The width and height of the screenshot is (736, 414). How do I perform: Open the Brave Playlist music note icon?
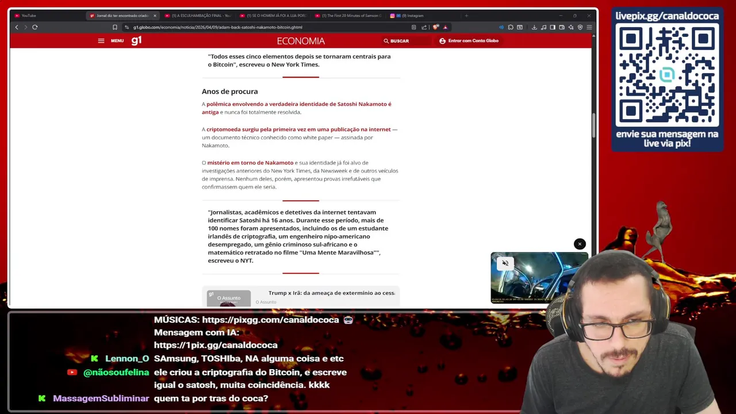pyautogui.click(x=543, y=27)
